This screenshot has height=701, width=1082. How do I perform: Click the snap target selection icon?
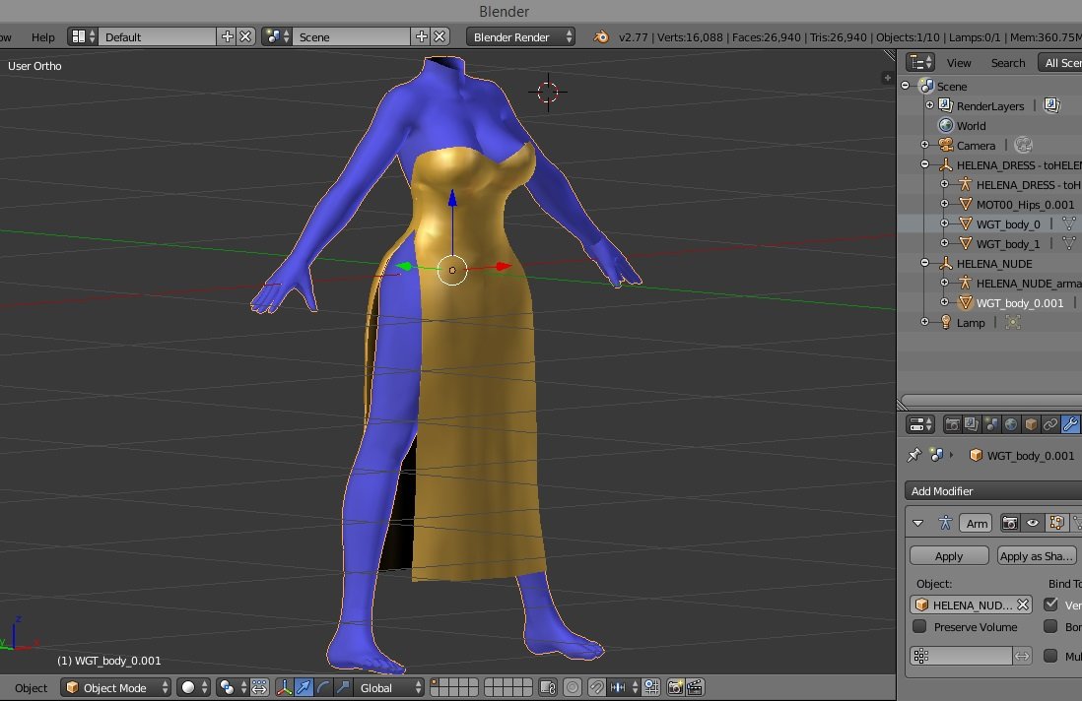(x=651, y=687)
